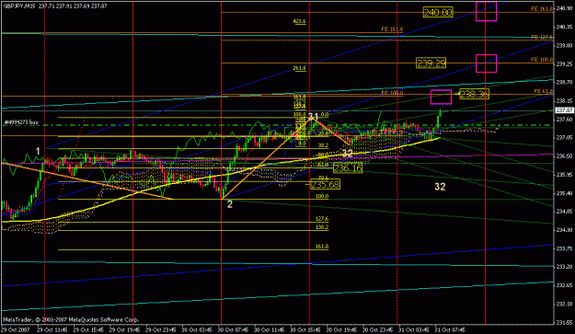575x334 pixels.
Task: Click the 78.6 Fibonacci retracement label
Action: coord(323,178)
